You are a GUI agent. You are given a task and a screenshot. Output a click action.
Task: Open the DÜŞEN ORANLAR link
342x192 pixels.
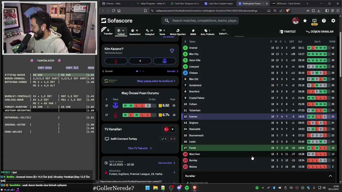coord(320,31)
